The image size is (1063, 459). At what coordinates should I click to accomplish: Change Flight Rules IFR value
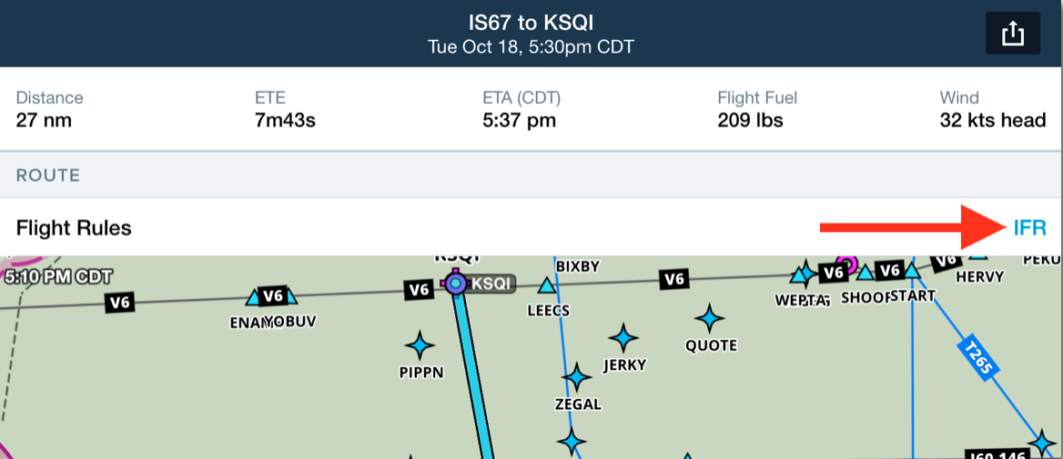click(1029, 228)
